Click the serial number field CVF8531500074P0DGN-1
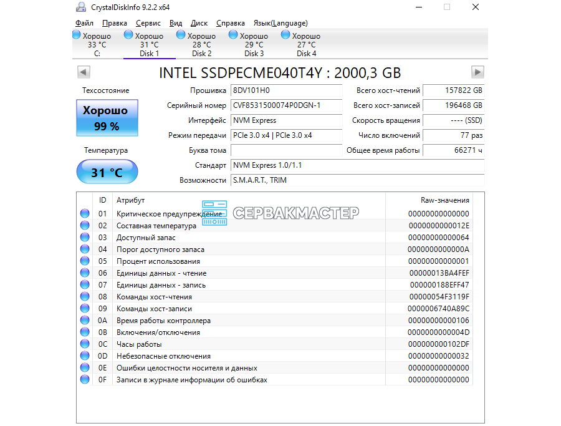Screen dimensions: 561x426 (286, 105)
